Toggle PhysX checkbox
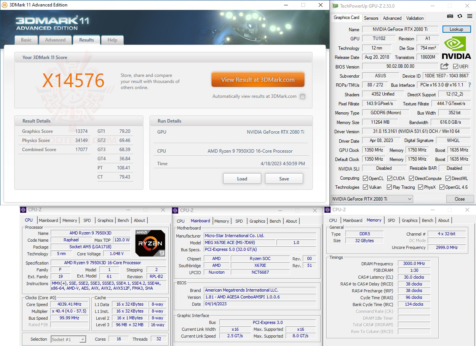This screenshot has height=346, width=476. click(420, 187)
